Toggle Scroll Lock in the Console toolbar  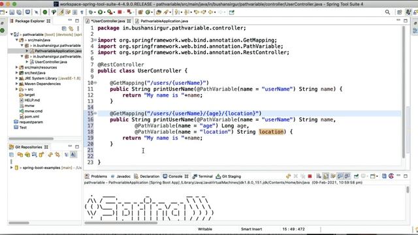click(x=326, y=176)
